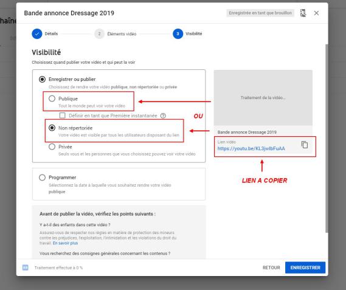Select the Programmer radio option
The width and height of the screenshot is (346, 290).
pyautogui.click(x=42, y=178)
